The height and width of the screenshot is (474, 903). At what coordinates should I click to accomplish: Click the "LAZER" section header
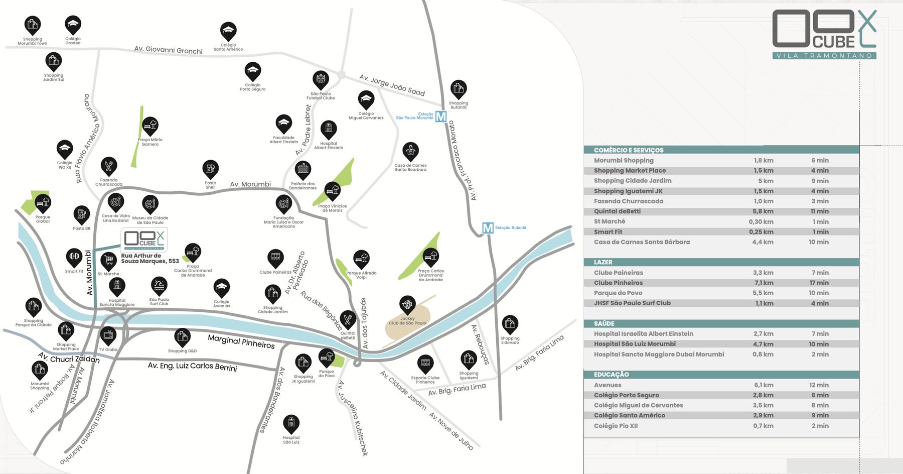pyautogui.click(x=721, y=262)
